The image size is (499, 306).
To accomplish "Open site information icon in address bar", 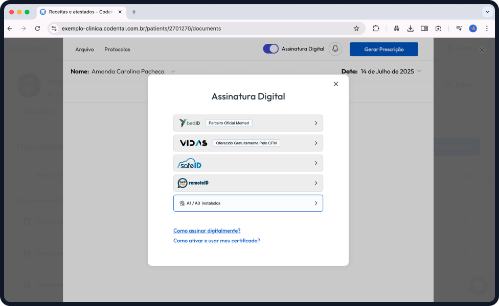I will pos(54,29).
